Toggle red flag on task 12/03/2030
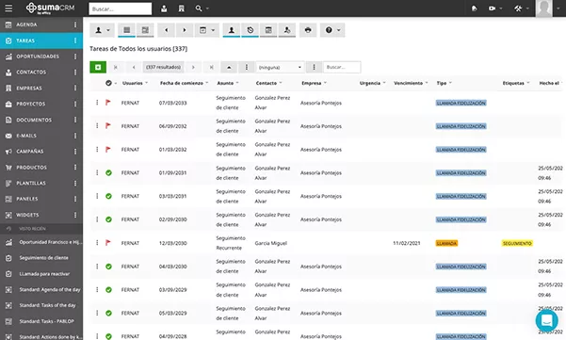This screenshot has width=566, height=340. (108, 243)
